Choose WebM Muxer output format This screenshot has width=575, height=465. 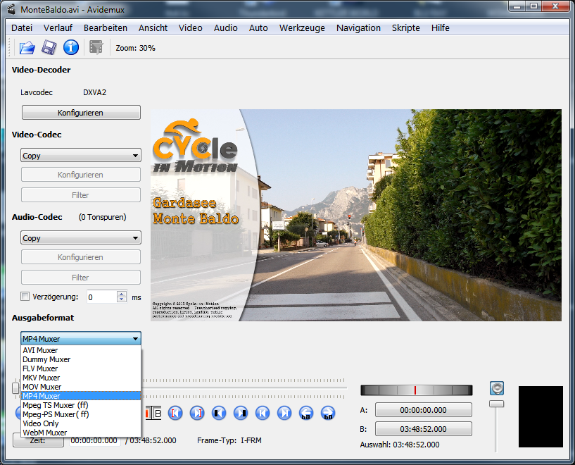pos(81,433)
